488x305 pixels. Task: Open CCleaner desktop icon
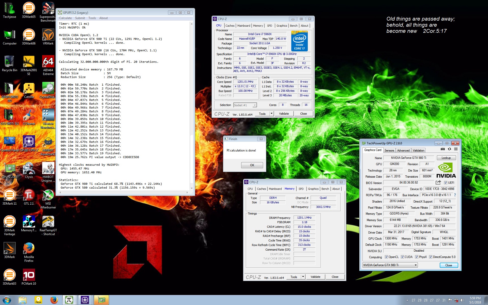[x=29, y=117]
